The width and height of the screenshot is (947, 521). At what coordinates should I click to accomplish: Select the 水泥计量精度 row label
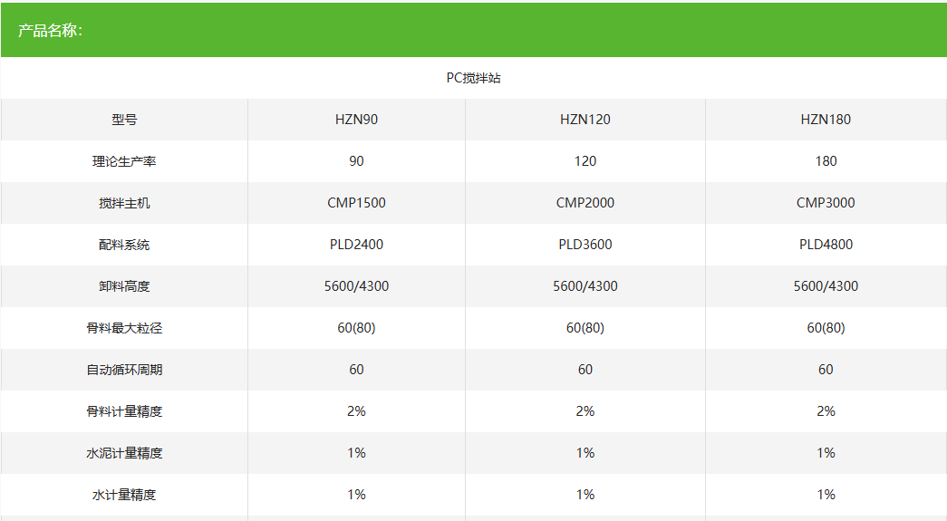pyautogui.click(x=124, y=453)
